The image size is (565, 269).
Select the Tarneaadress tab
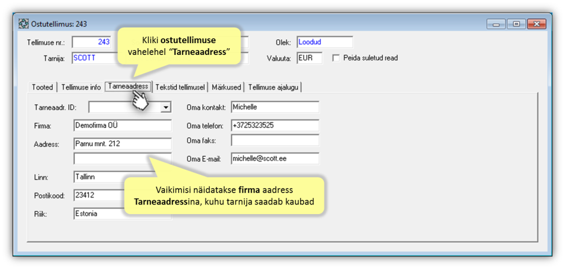click(x=128, y=86)
